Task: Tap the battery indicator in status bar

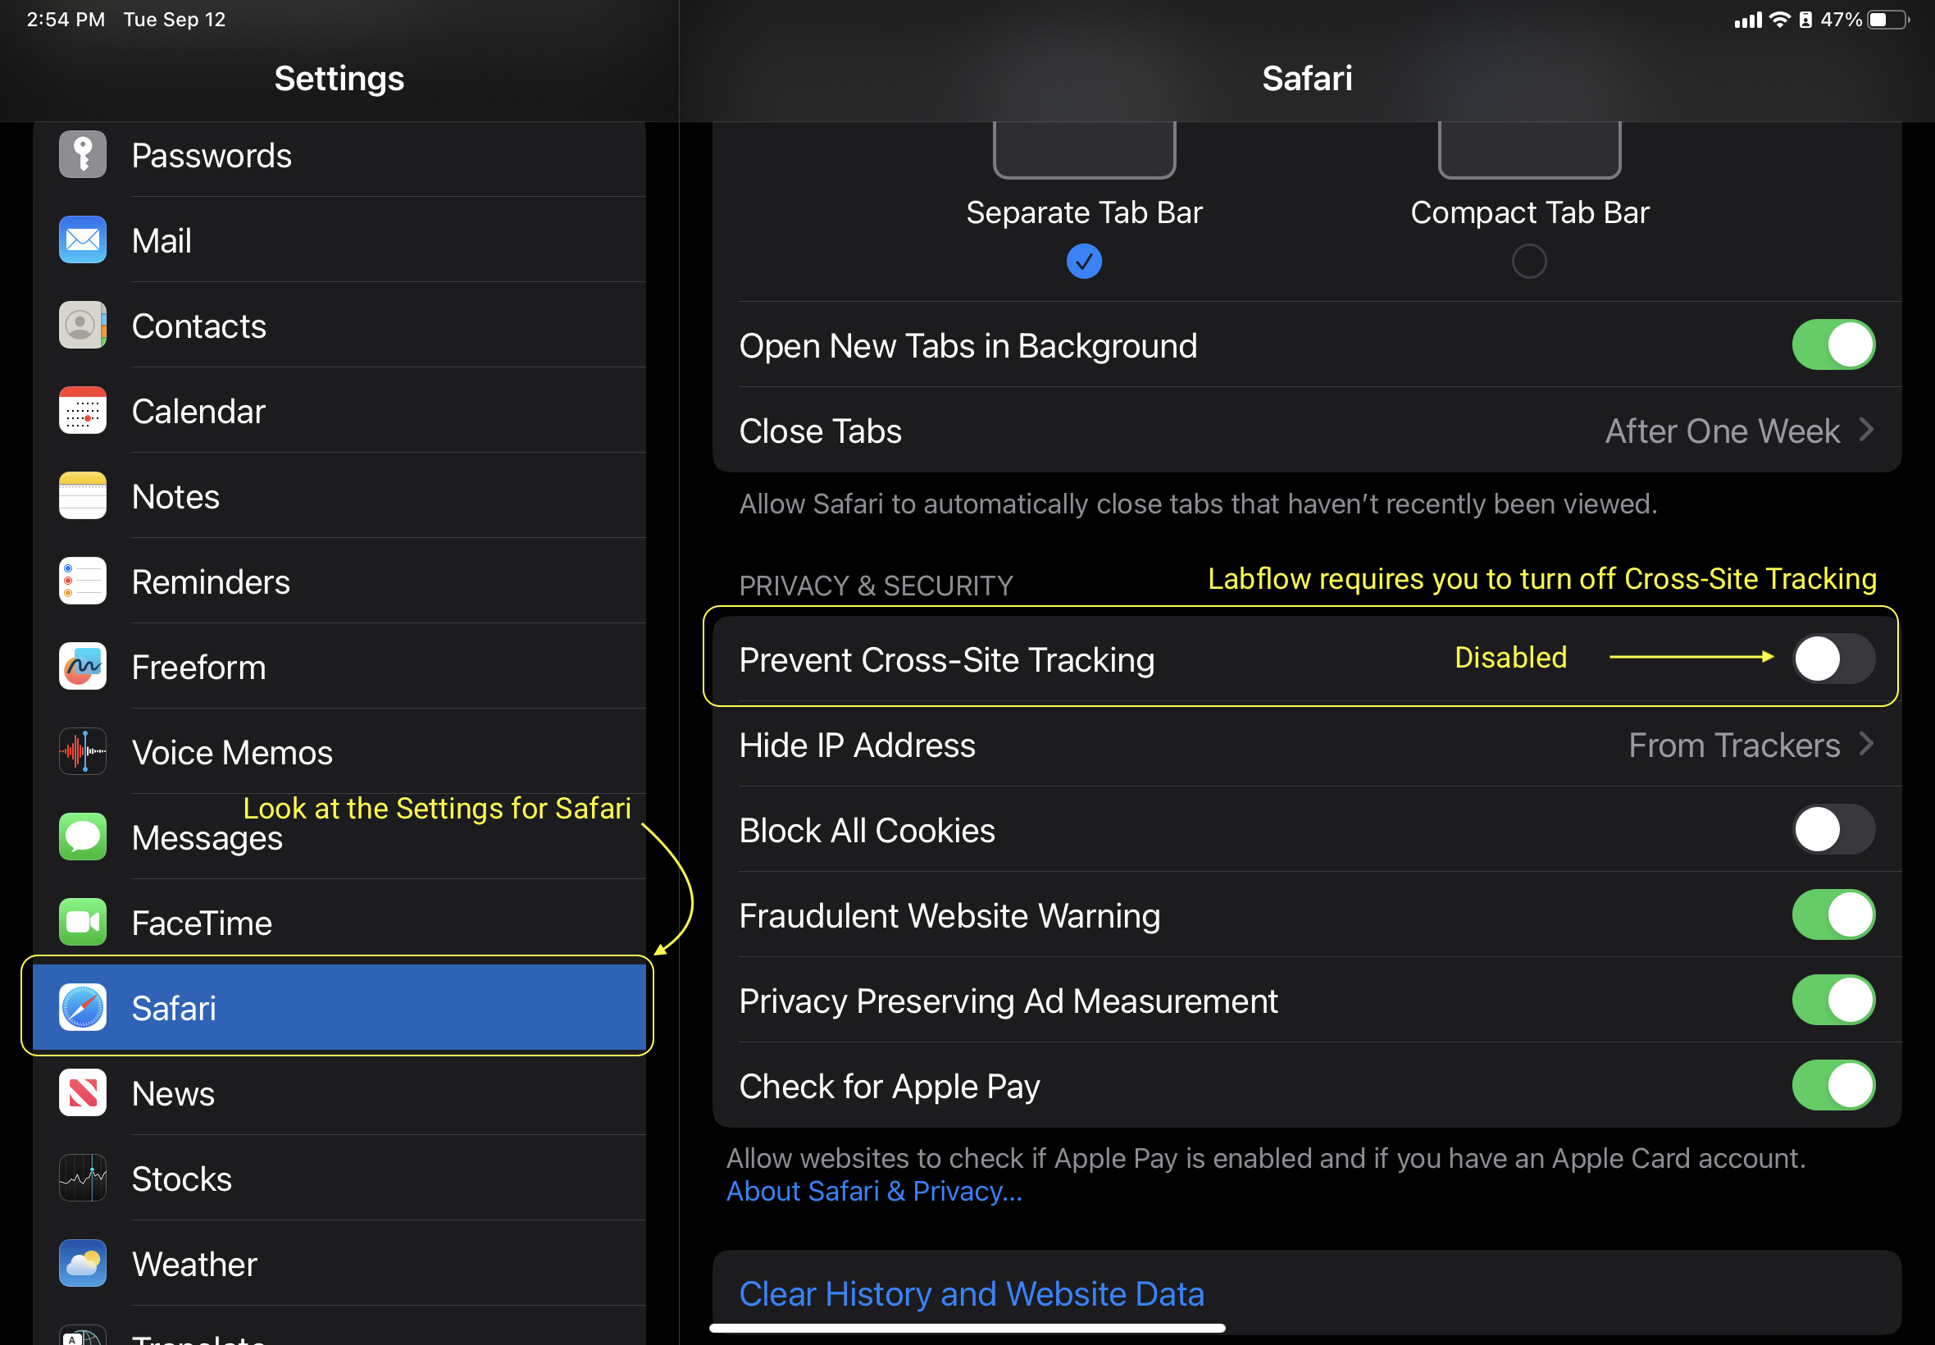Action: point(1887,20)
